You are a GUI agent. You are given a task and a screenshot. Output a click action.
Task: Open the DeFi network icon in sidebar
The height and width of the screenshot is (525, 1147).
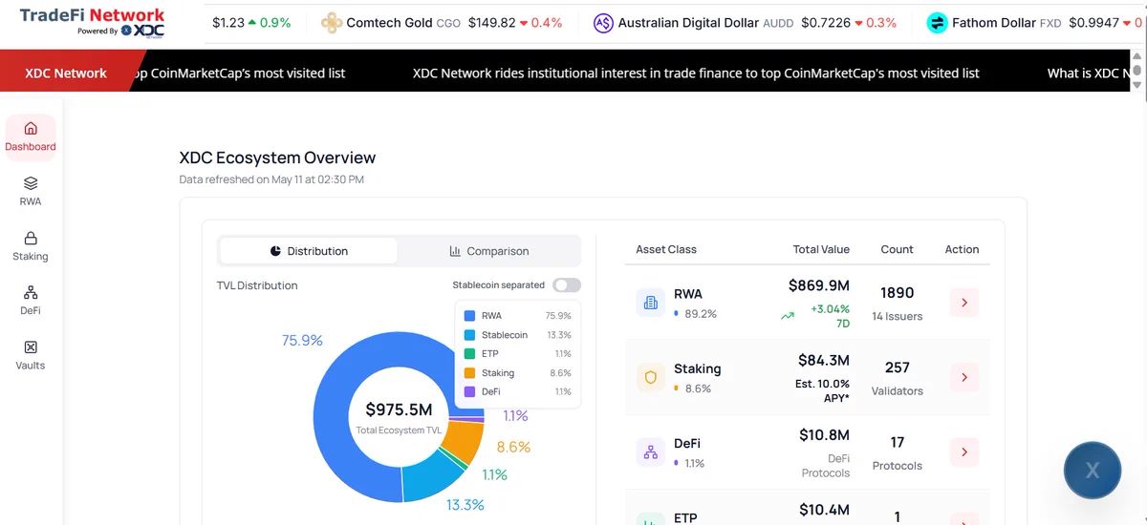pyautogui.click(x=31, y=292)
